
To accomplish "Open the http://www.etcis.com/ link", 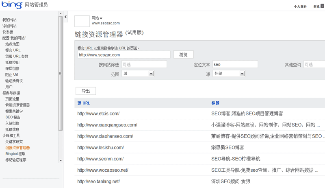I will click(x=98, y=114).
